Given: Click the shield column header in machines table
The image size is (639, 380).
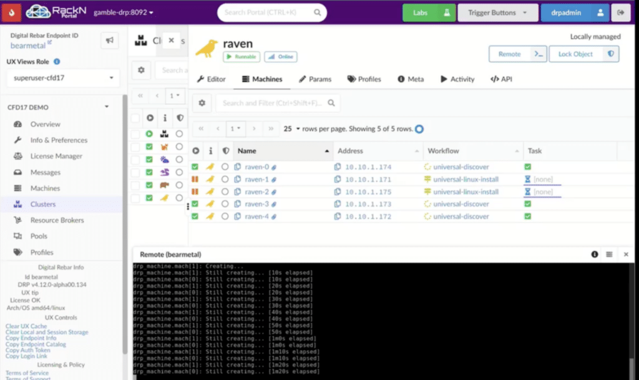Looking at the screenshot, I should click(x=226, y=151).
